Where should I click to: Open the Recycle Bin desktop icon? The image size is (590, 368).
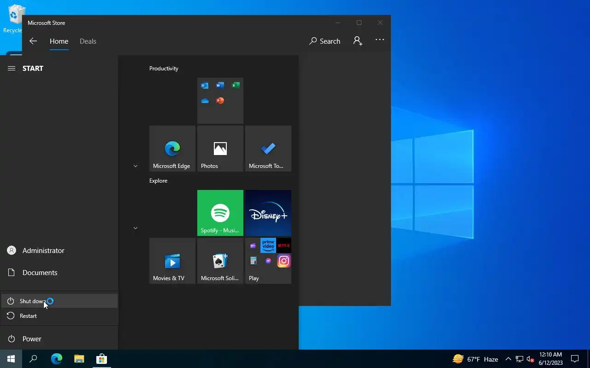pos(14,18)
